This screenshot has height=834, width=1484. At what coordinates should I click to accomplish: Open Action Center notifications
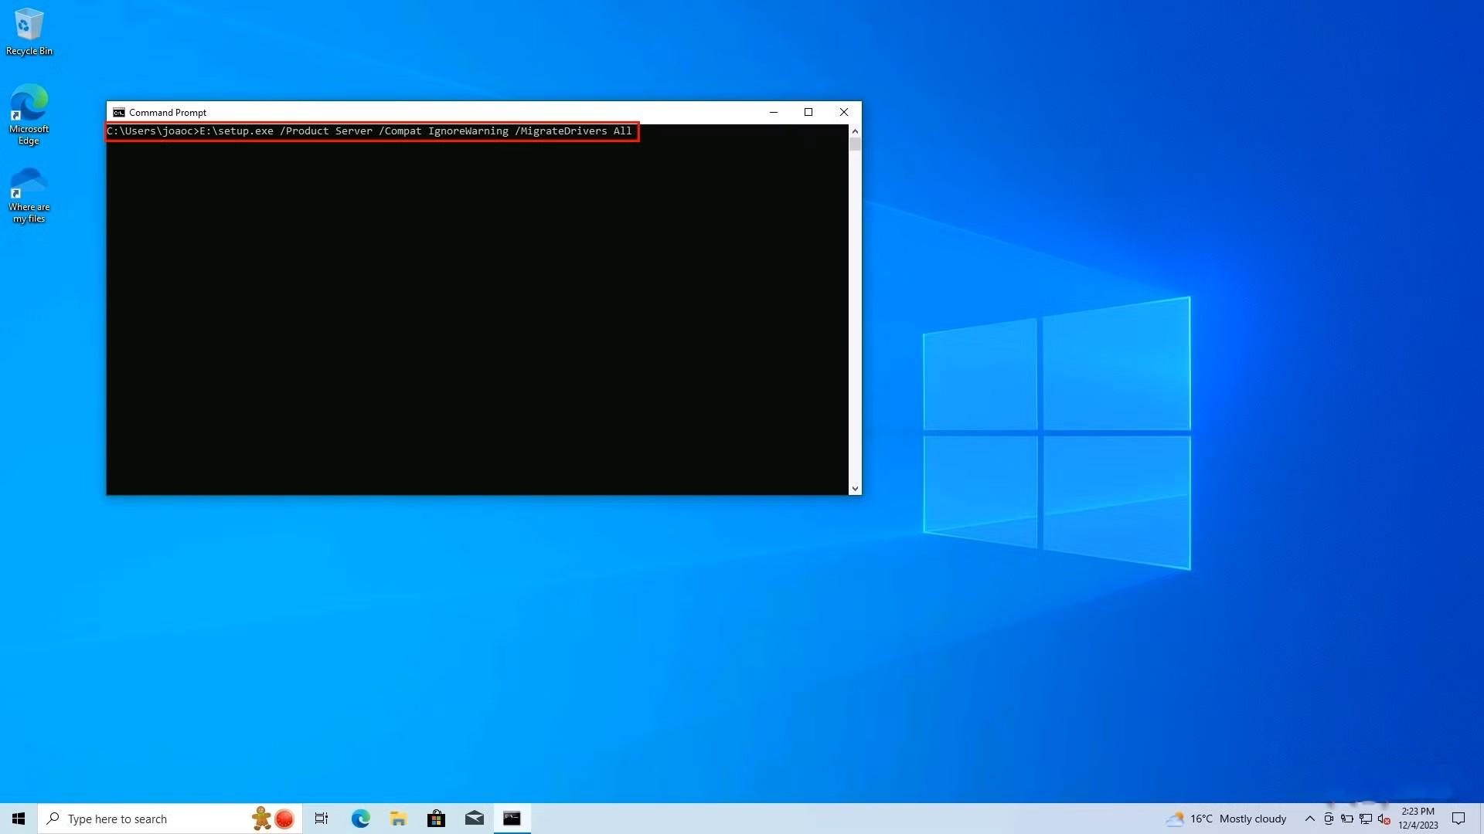pyautogui.click(x=1458, y=819)
